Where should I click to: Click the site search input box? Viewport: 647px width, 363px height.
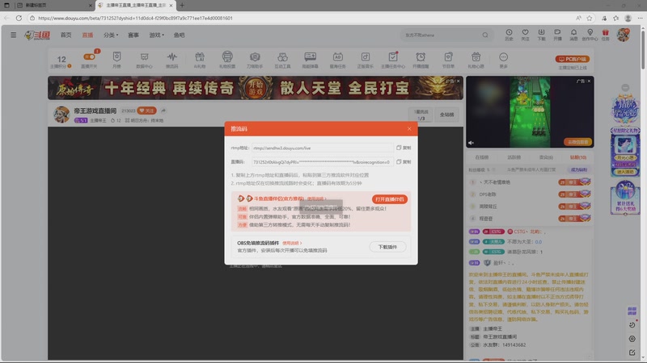pyautogui.click(x=441, y=35)
